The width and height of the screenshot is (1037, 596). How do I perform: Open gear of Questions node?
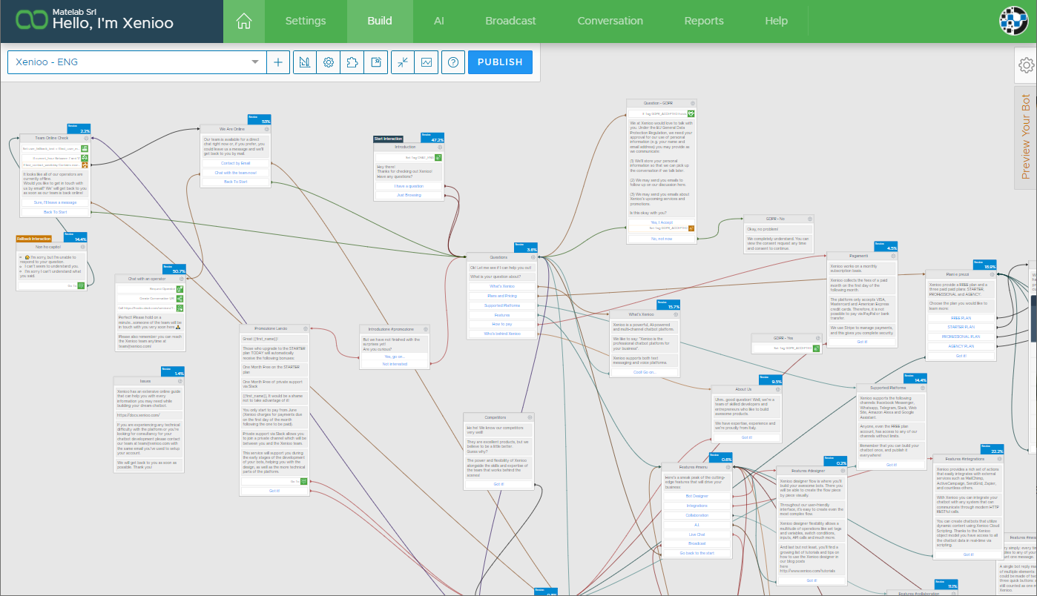(x=533, y=257)
